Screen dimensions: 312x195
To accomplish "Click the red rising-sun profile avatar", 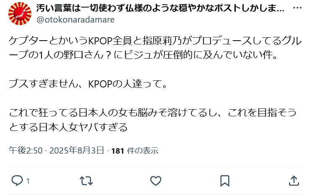I will pos(20,13).
